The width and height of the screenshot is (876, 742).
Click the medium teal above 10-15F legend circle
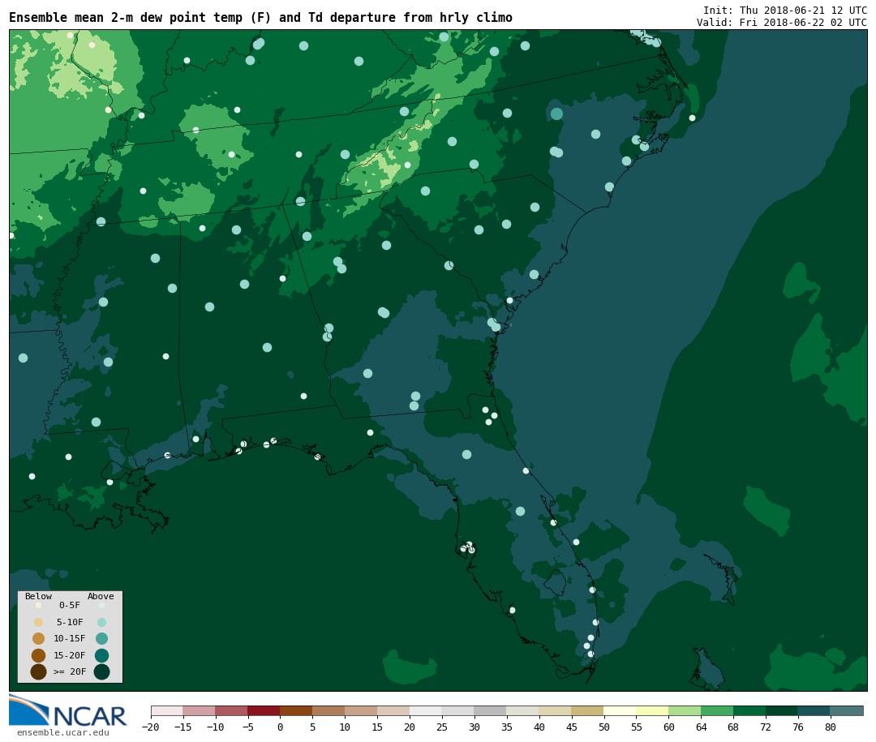pyautogui.click(x=101, y=639)
